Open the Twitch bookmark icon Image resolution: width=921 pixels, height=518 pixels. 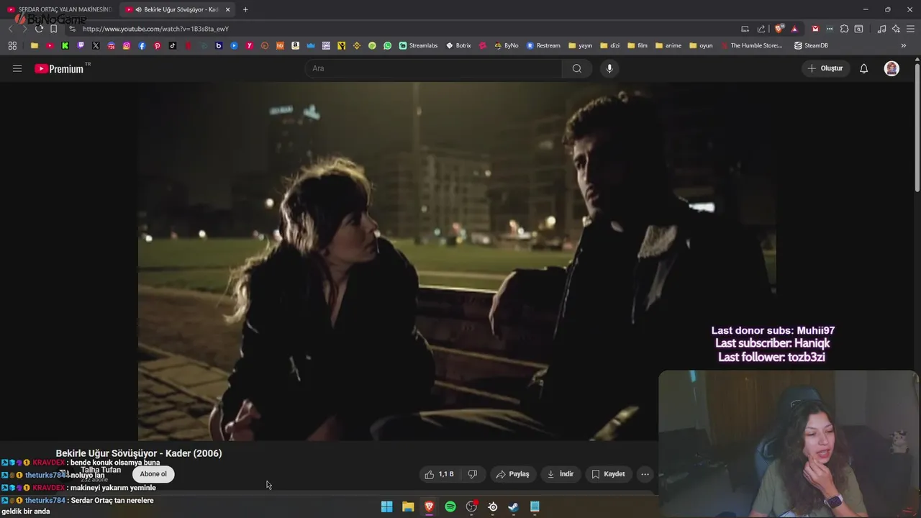coord(81,45)
